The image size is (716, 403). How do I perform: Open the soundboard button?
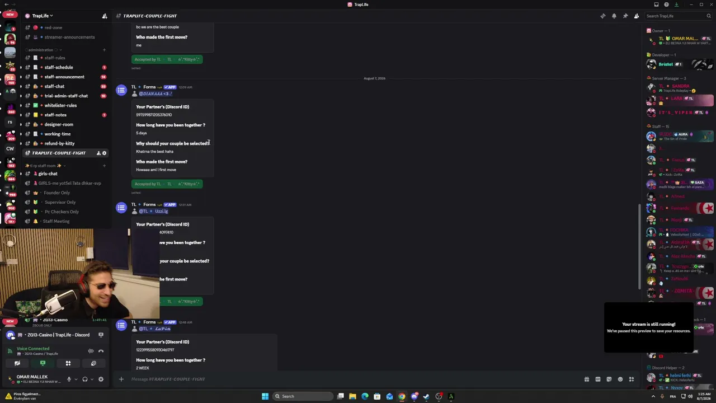pyautogui.click(x=93, y=363)
